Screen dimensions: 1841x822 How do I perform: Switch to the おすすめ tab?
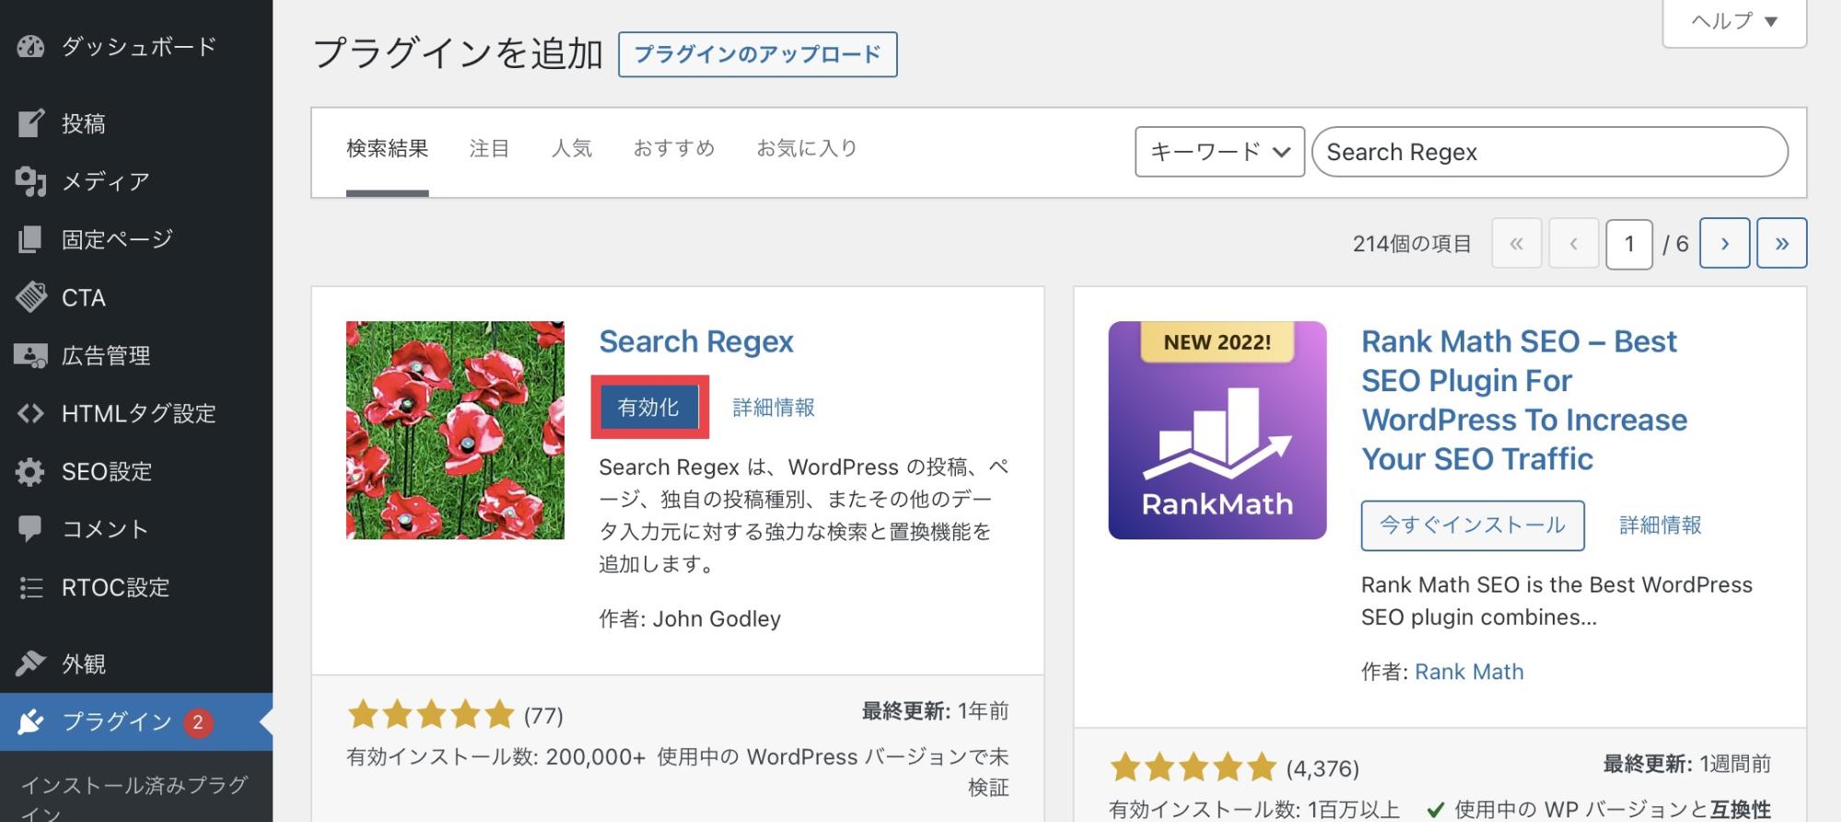(674, 148)
